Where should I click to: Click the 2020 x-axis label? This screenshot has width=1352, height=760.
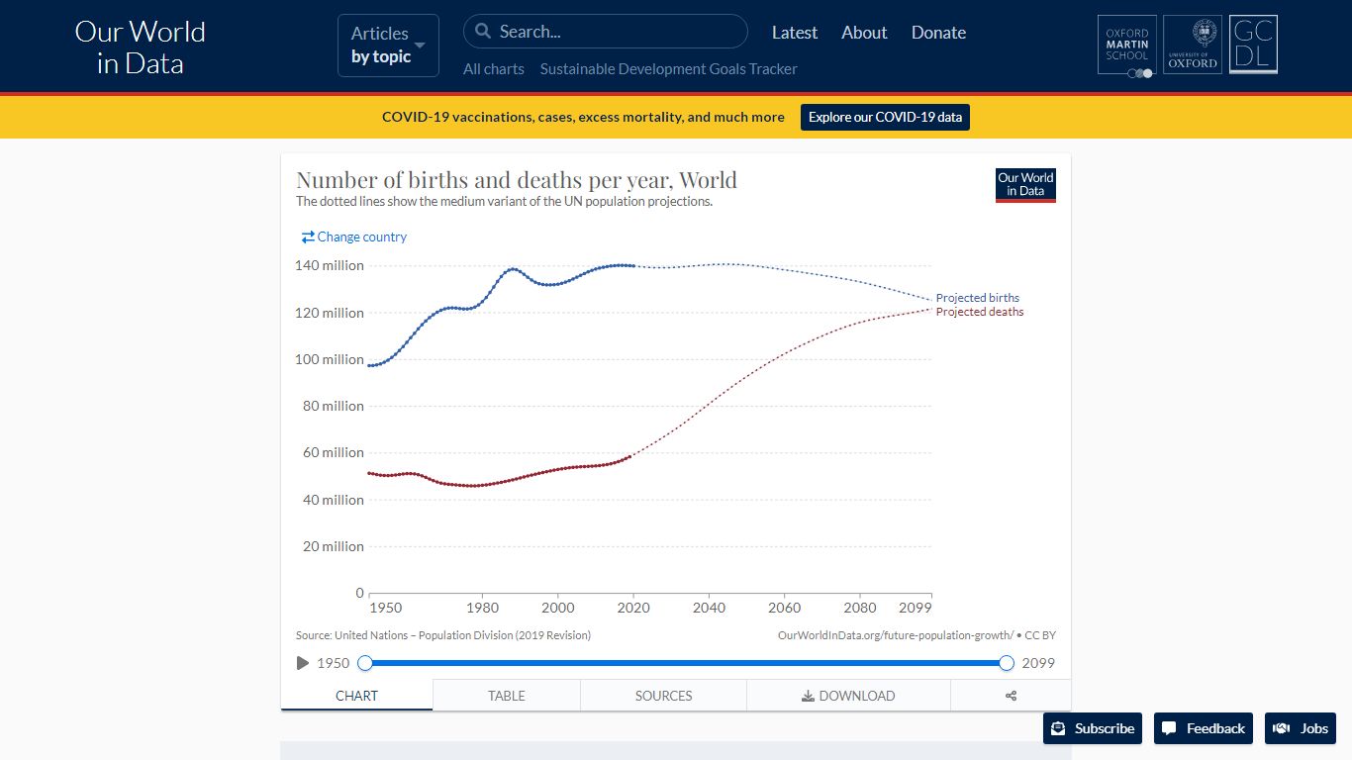[x=633, y=608]
